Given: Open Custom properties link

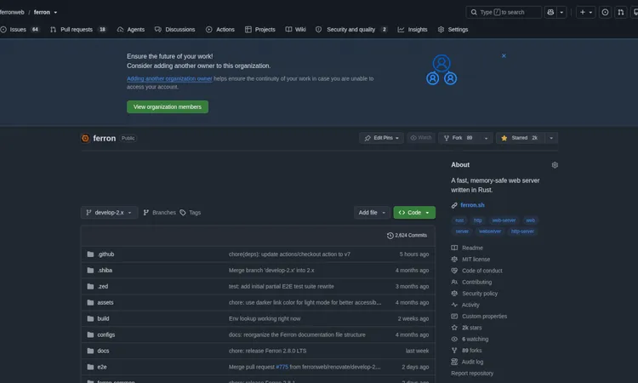Looking at the screenshot, I should (479, 317).
